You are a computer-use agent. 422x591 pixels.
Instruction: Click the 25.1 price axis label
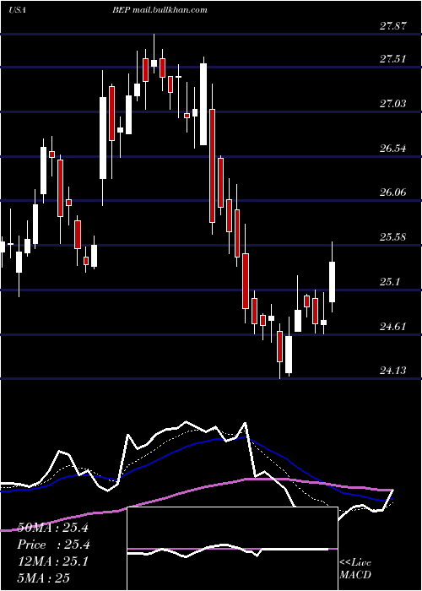(390, 281)
